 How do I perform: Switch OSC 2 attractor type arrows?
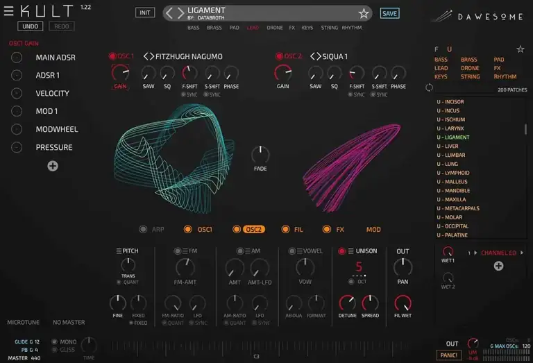pyautogui.click(x=316, y=56)
